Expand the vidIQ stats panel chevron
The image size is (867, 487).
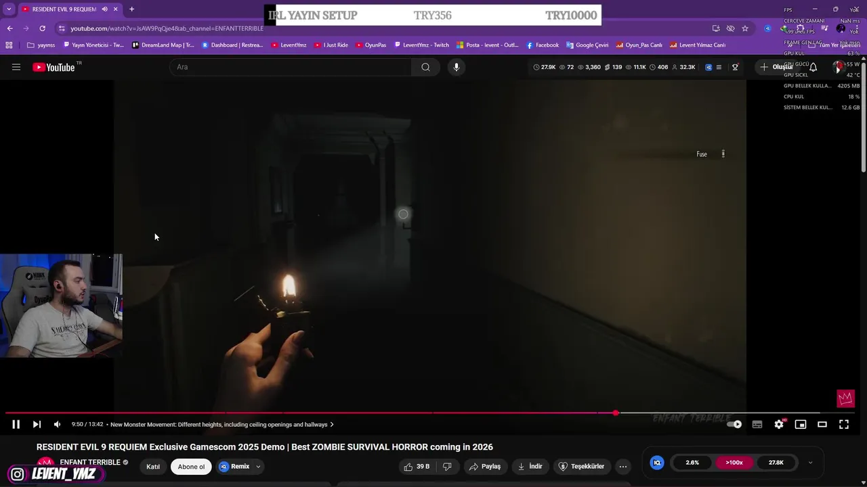pos(810,463)
